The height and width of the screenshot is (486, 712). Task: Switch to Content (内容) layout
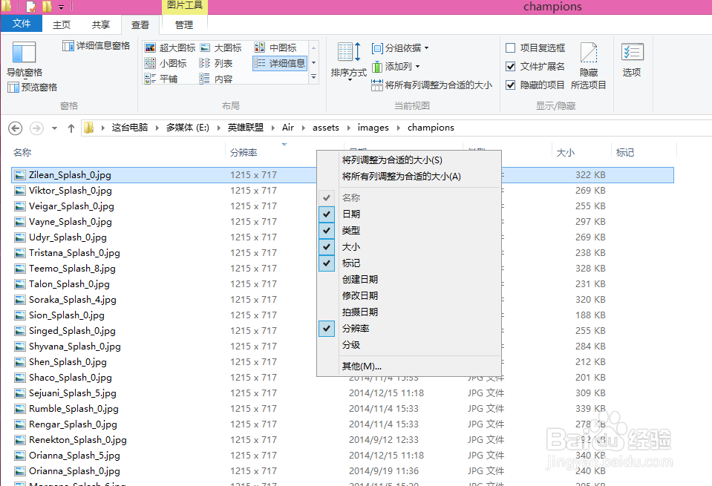(x=216, y=79)
